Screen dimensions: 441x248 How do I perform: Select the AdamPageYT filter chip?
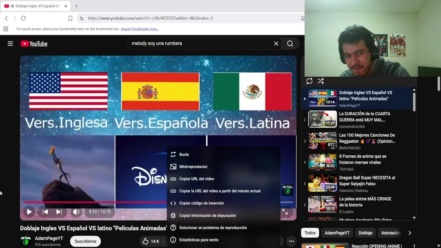337,233
